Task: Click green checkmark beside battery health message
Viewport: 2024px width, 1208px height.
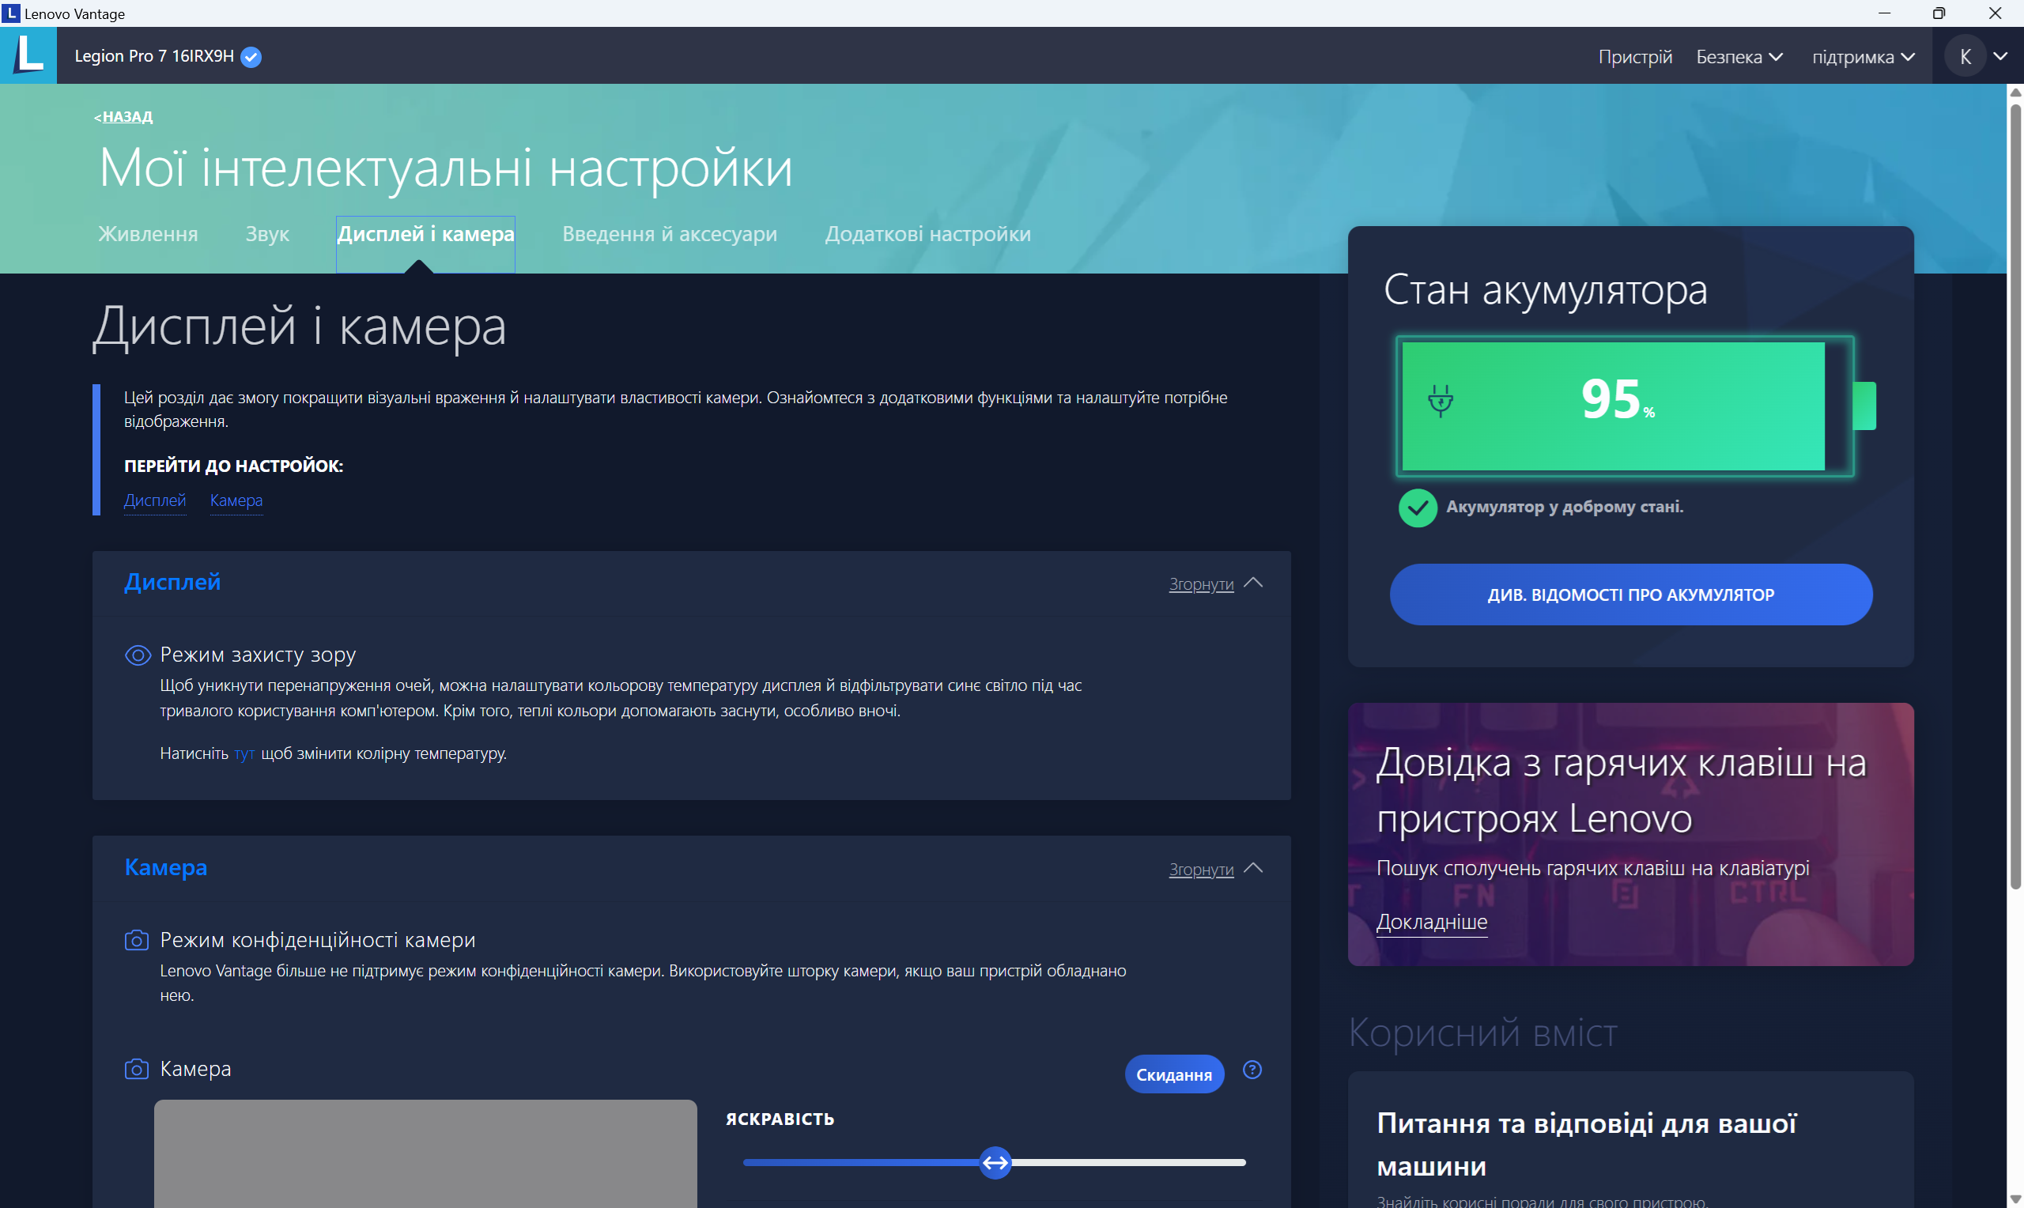Action: [x=1417, y=507]
